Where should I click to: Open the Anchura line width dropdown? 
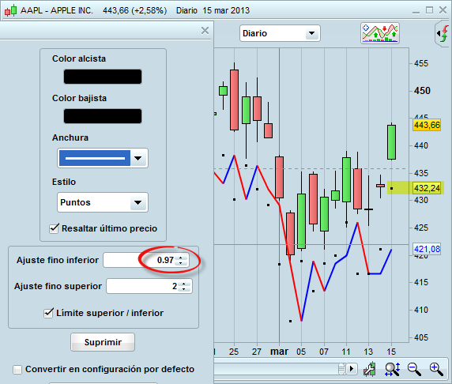click(x=103, y=158)
